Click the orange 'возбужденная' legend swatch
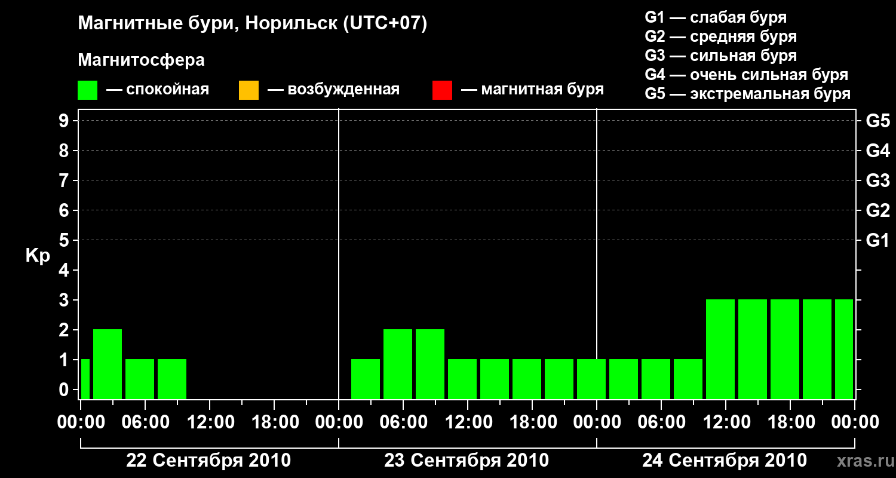The height and width of the screenshot is (478, 896). 248,90
